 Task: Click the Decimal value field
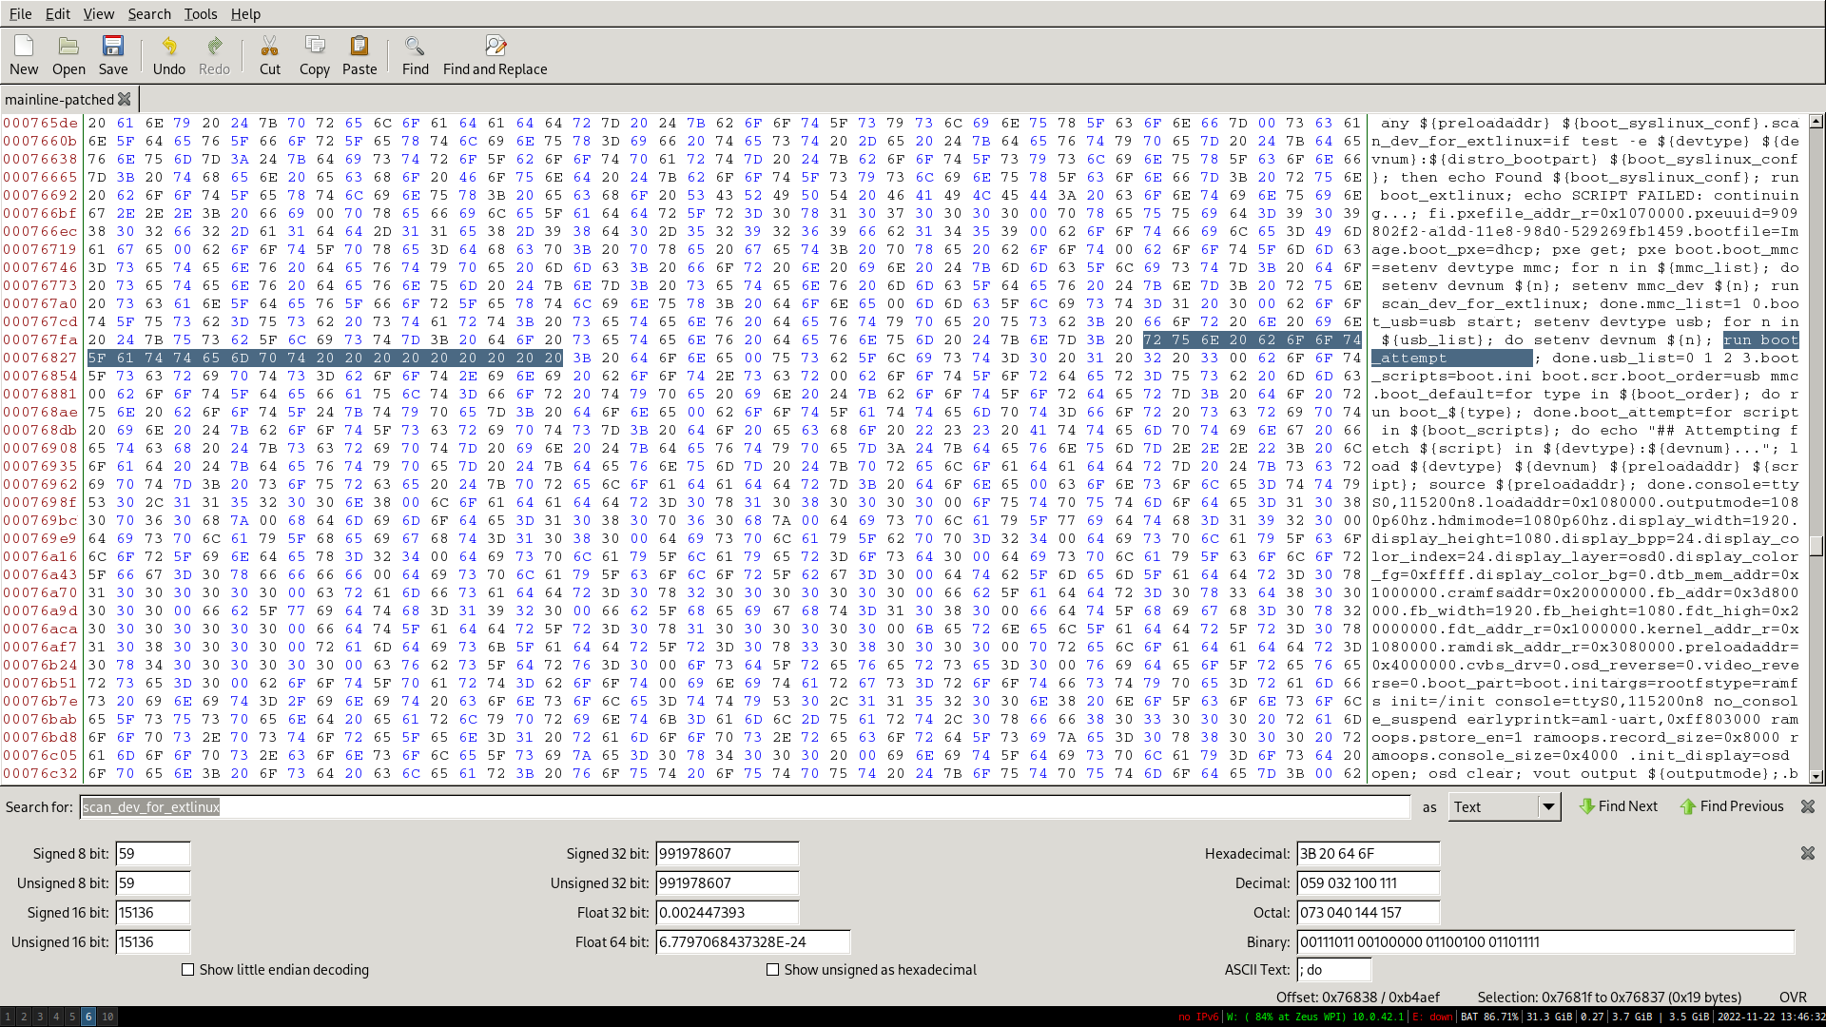[x=1369, y=883]
